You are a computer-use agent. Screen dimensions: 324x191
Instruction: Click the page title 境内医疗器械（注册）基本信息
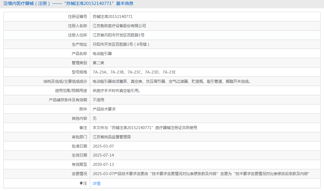pyautogui.click(x=70, y=3)
